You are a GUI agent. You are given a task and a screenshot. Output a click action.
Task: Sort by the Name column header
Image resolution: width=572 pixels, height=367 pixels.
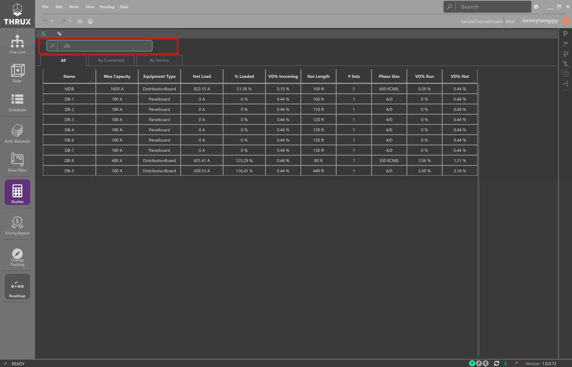click(x=69, y=76)
